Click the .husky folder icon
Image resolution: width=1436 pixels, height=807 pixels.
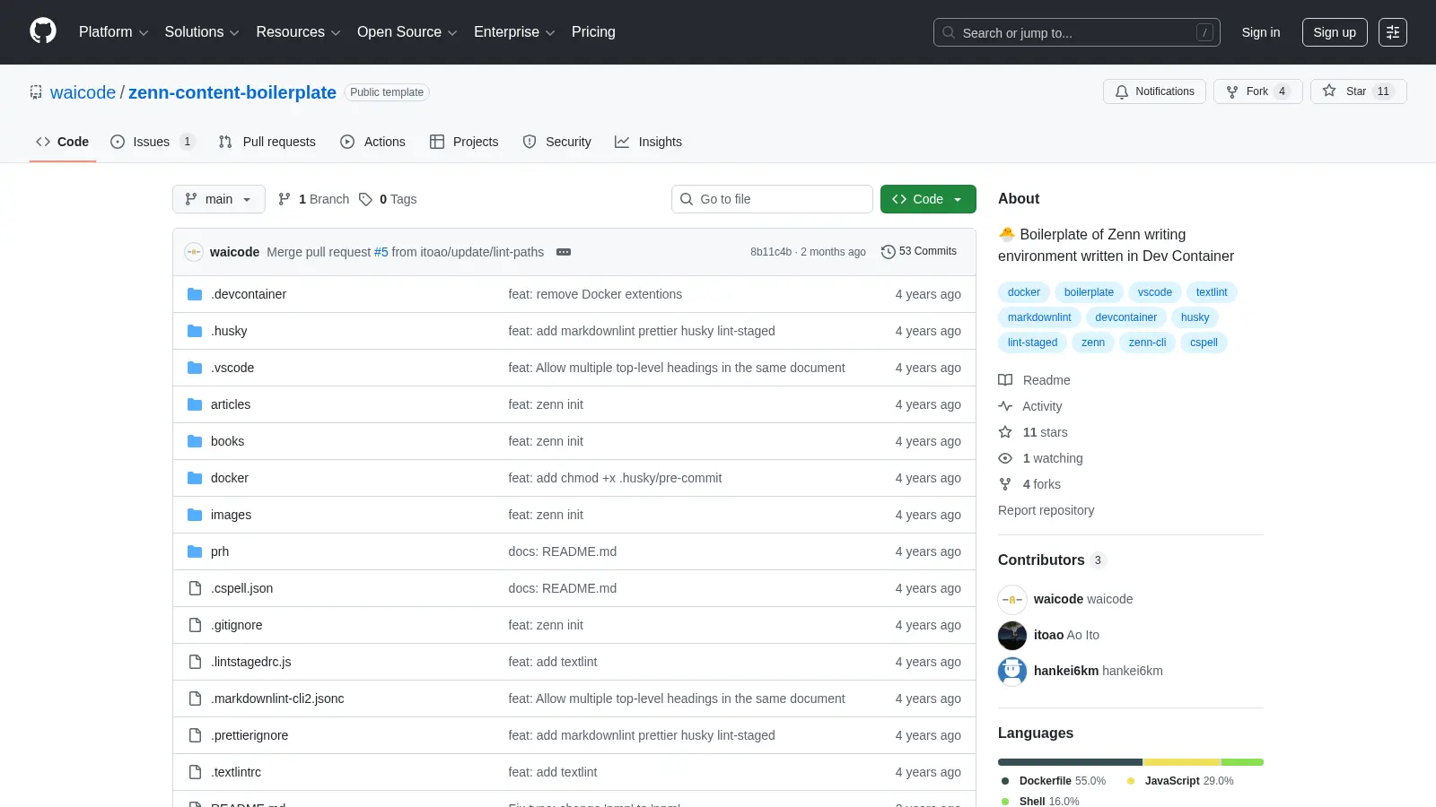click(x=195, y=331)
